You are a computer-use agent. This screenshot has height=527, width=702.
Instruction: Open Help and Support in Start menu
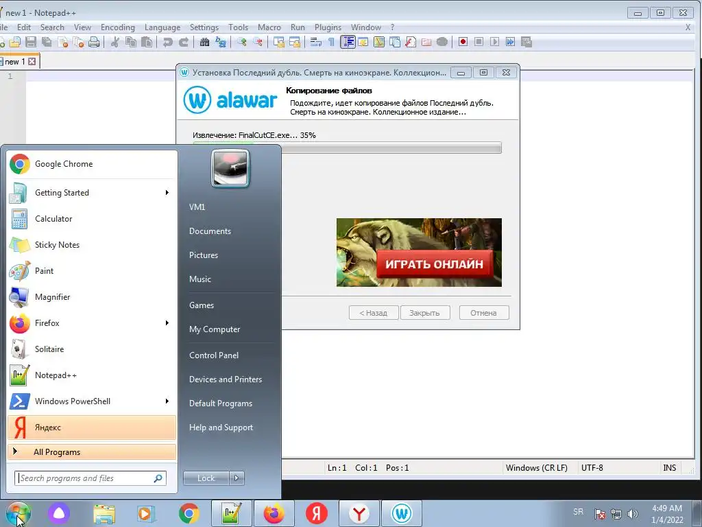(x=221, y=428)
